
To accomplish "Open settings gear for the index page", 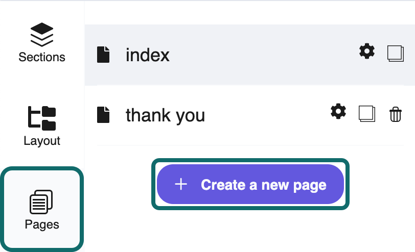I will (367, 51).
